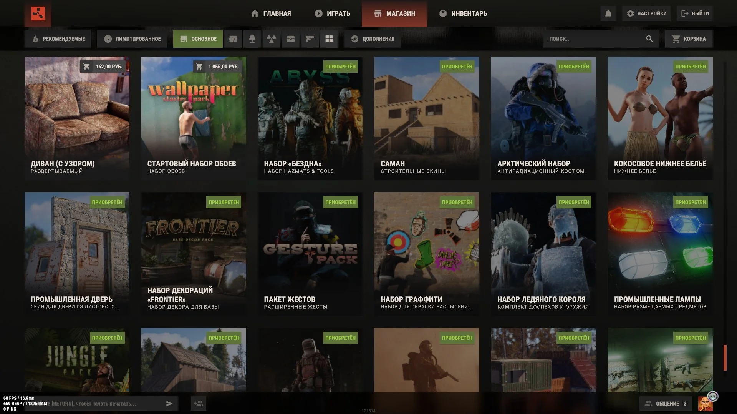Screen dimensions: 737x414
Task: Open НАСТРОЙКИ settings
Action: tap(647, 13)
